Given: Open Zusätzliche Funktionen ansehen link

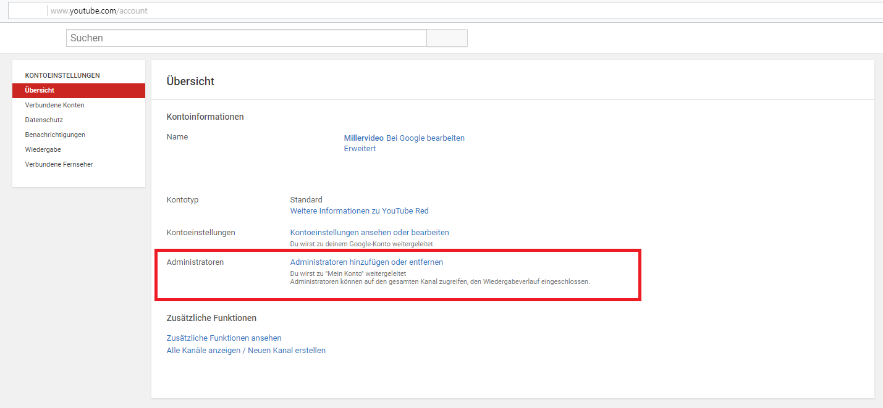Looking at the screenshot, I should (224, 338).
